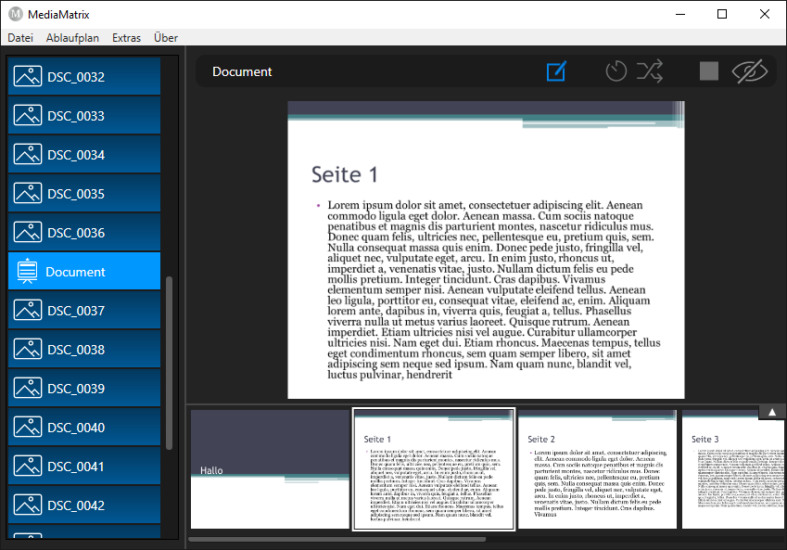This screenshot has width=787, height=550.
Task: Open the Extras menu
Action: [126, 38]
